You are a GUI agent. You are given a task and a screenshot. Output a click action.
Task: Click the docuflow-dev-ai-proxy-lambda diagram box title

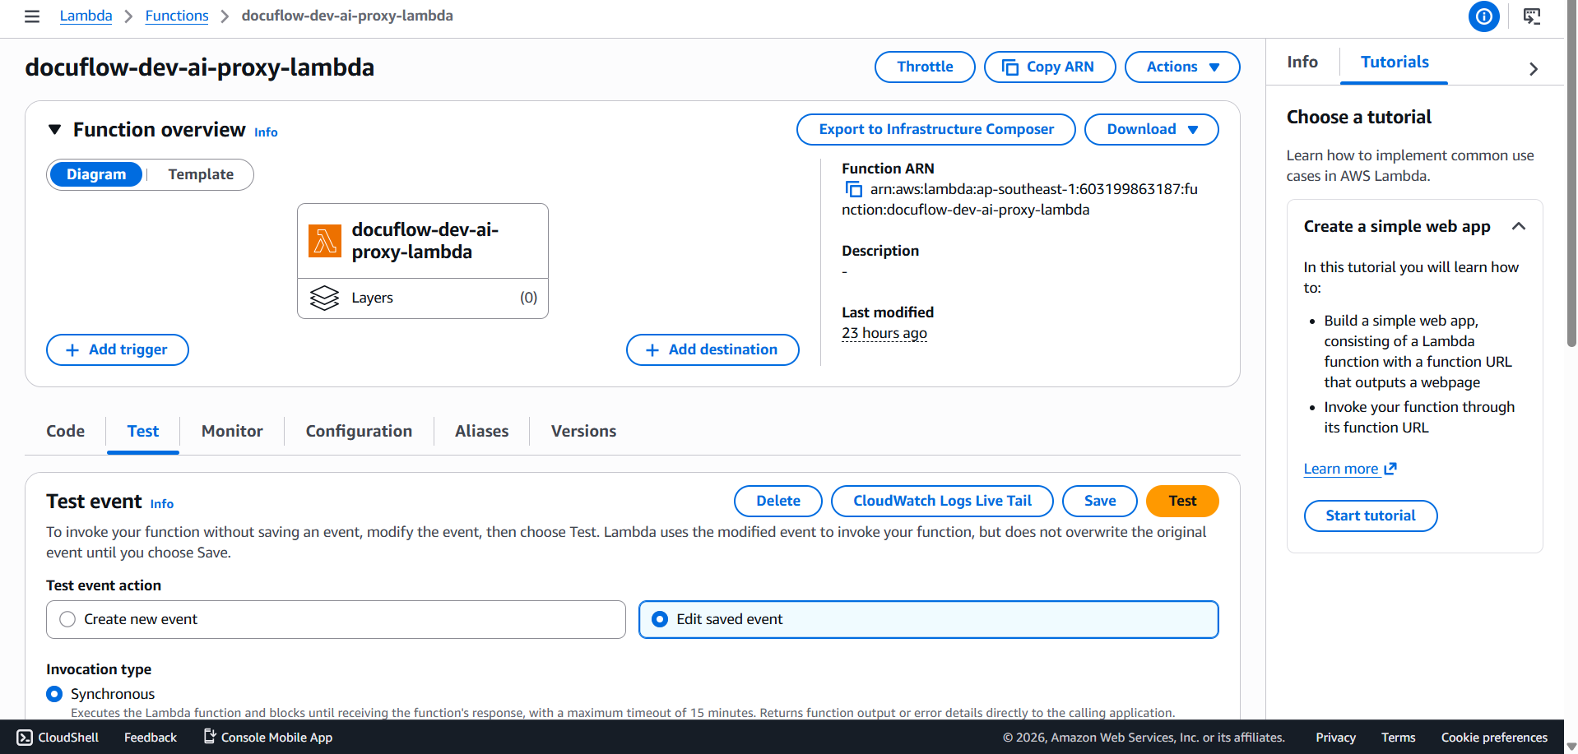tap(425, 241)
